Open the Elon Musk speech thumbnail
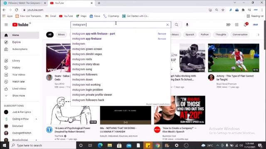Screen dimensions: 266x149 180,110
